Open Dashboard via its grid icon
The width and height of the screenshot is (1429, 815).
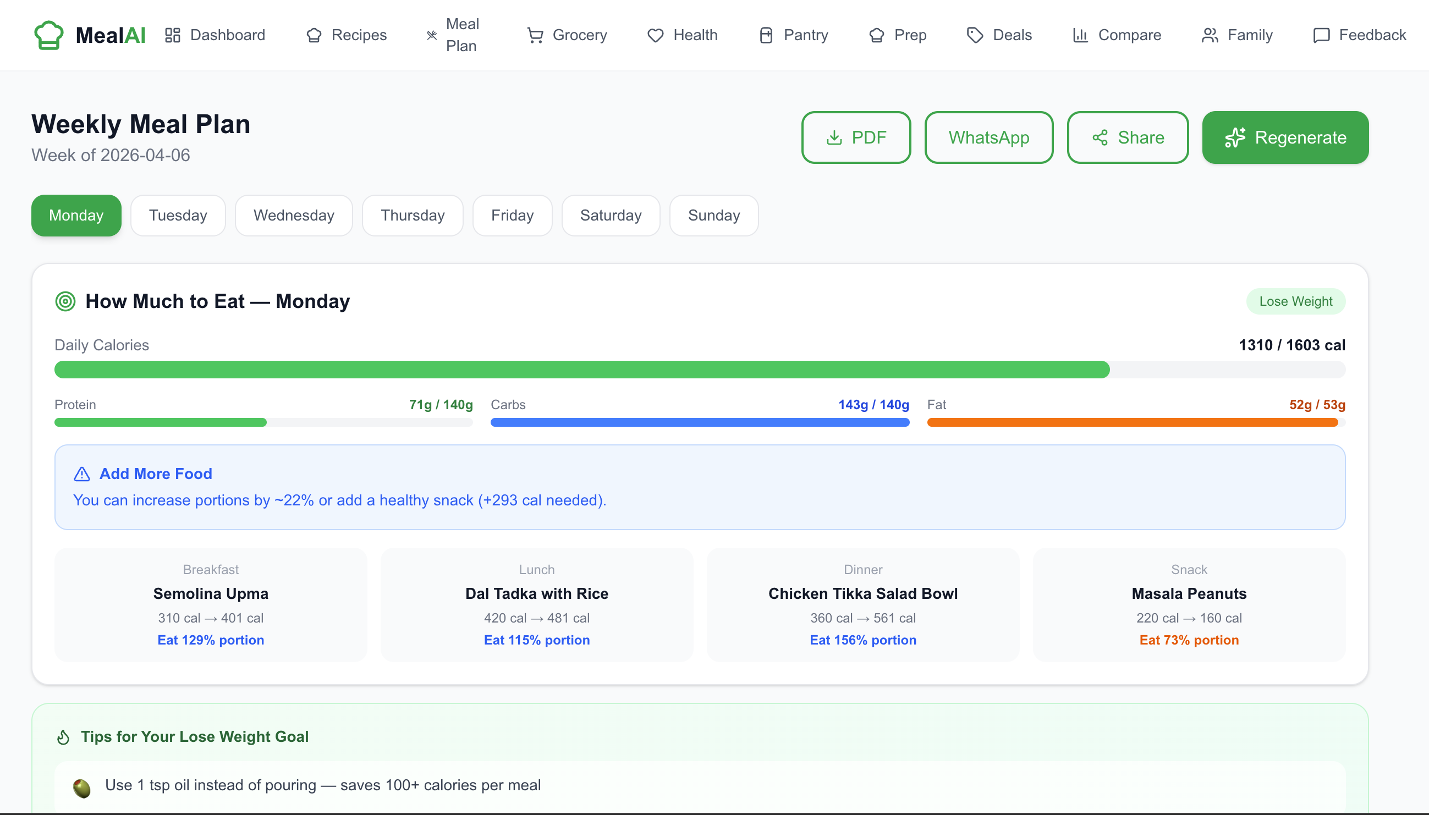pos(172,35)
